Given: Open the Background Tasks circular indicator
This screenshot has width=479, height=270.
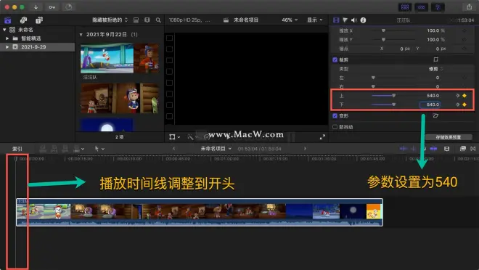Looking at the screenshot, I should point(68,7).
